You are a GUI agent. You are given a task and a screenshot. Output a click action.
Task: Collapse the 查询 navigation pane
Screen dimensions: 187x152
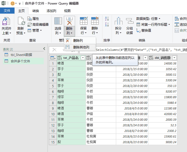44,49
